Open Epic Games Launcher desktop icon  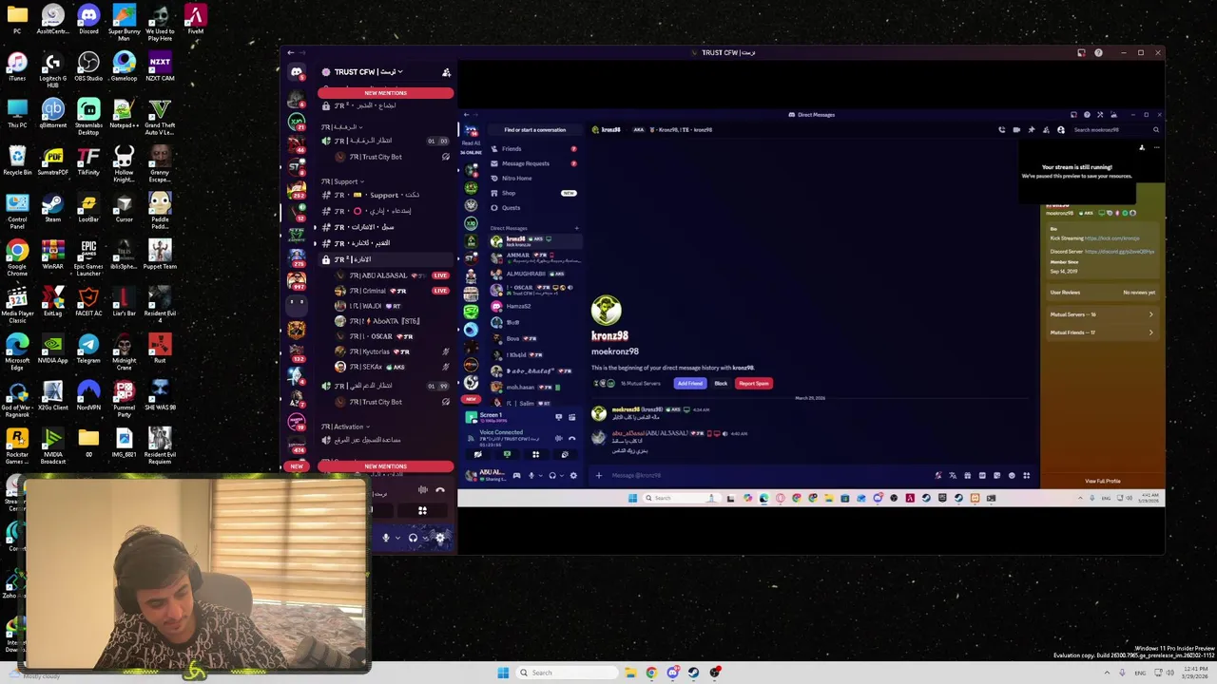88,258
